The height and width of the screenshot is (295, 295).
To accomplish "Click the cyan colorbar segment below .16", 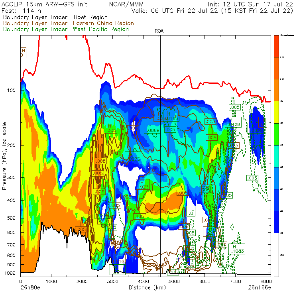I will click(276, 156).
